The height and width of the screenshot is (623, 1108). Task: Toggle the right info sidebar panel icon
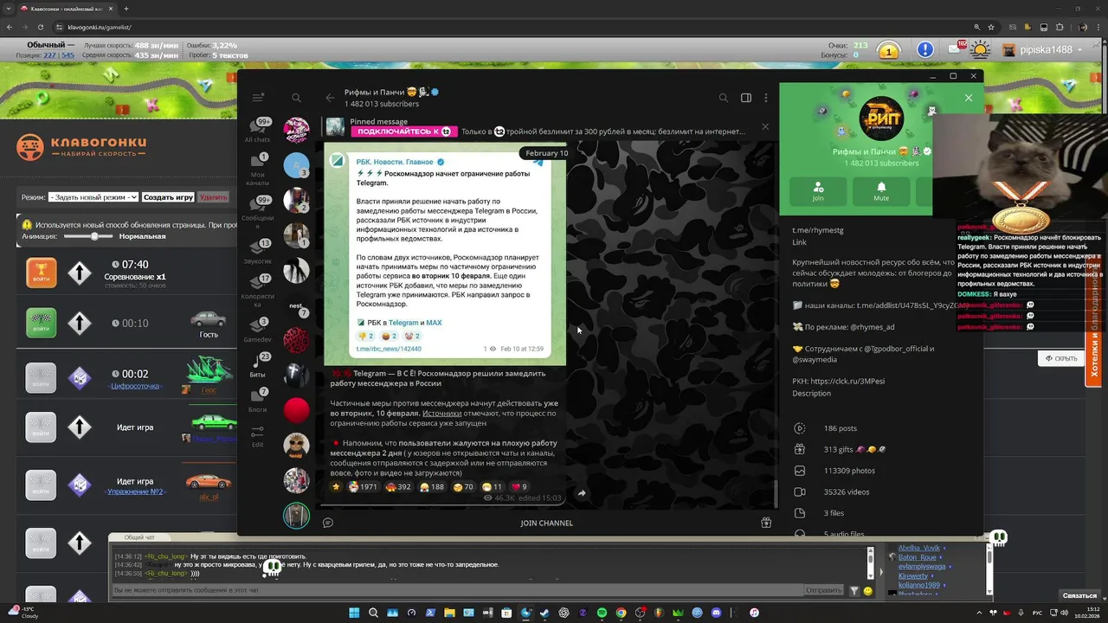[746, 98]
